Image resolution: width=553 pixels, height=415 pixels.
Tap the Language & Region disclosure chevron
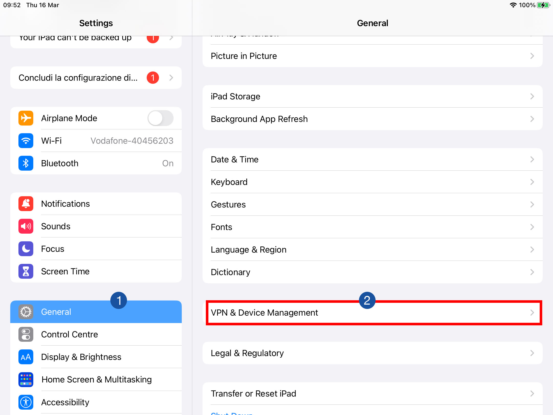pyautogui.click(x=532, y=250)
